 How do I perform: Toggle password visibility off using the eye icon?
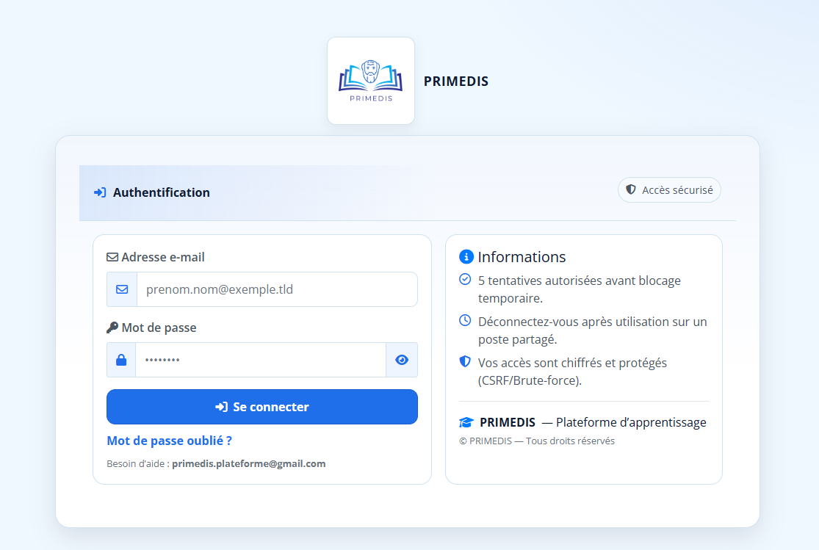[401, 360]
